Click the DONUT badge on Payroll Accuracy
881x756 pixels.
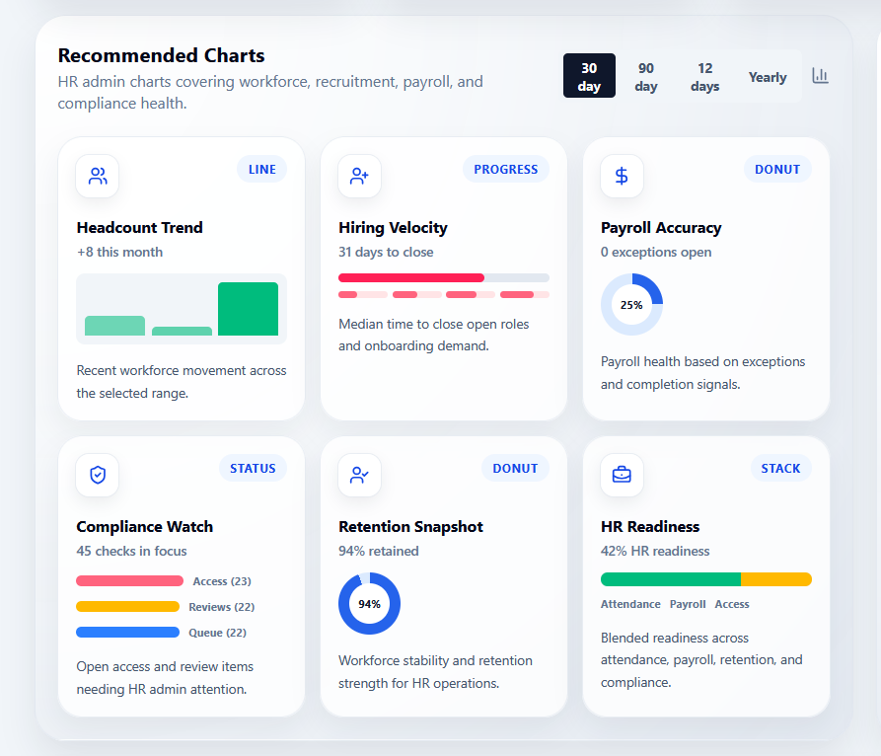[777, 169]
